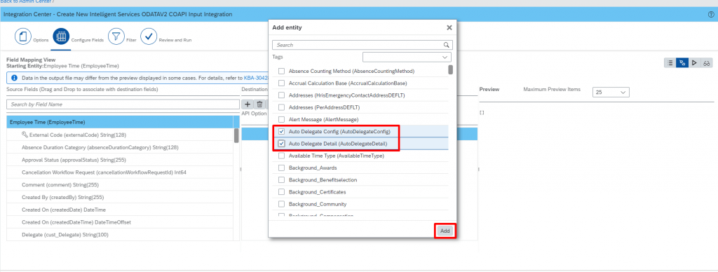
Task: Select External Code (externalCode) field
Action: click(x=120, y=135)
